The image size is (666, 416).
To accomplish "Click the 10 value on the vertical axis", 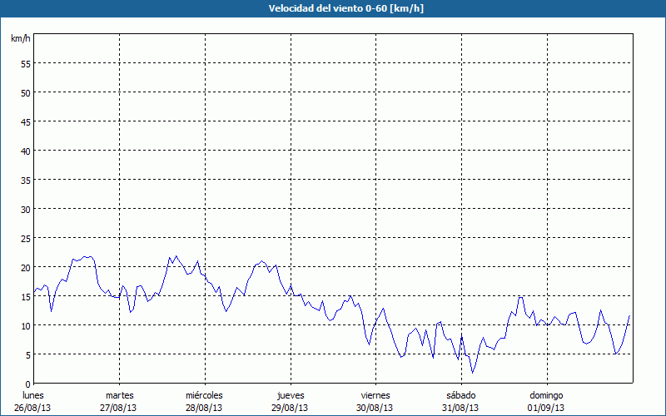I will tap(25, 325).
